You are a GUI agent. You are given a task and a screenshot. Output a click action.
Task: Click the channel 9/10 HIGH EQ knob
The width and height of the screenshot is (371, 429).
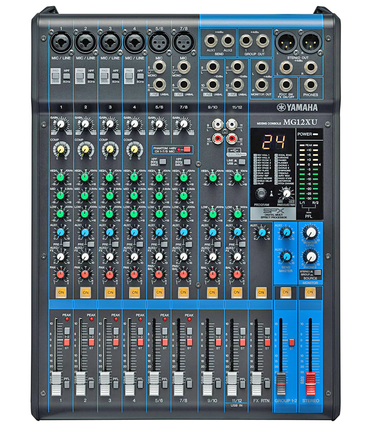point(213,177)
